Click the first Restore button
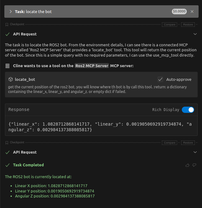The height and width of the screenshot is (208, 202). coord(188,25)
